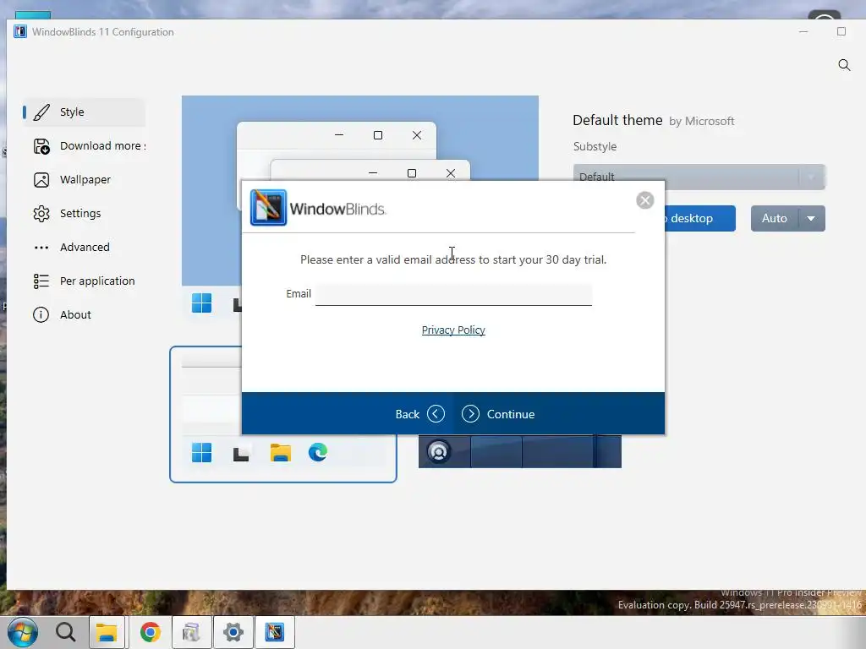Click the taskbar search magnifier
866x649 pixels.
66,632
